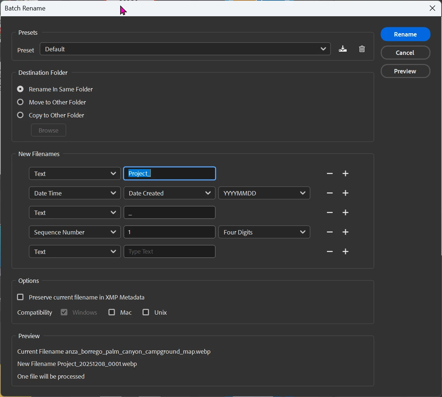Click the Preview button

[406, 71]
